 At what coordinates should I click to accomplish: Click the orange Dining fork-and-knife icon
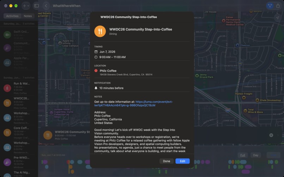100,31
